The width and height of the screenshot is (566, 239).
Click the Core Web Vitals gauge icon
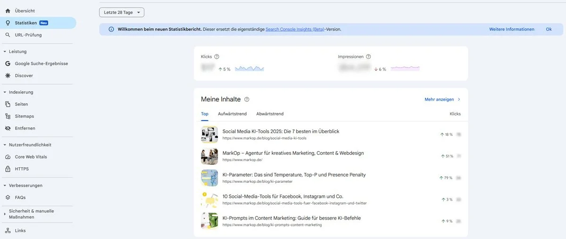tap(8, 157)
